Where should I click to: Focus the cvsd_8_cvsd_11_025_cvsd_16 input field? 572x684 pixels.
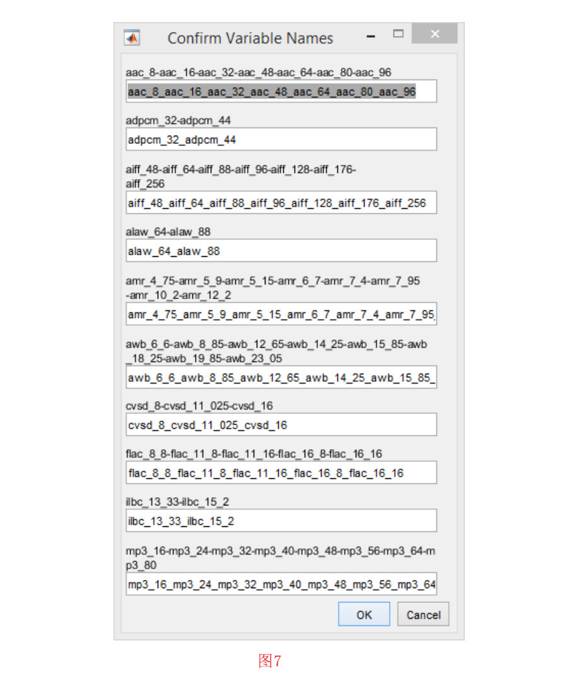click(x=281, y=425)
